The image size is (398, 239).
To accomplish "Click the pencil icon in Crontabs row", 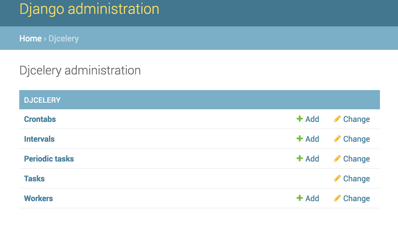I will pyautogui.click(x=337, y=119).
